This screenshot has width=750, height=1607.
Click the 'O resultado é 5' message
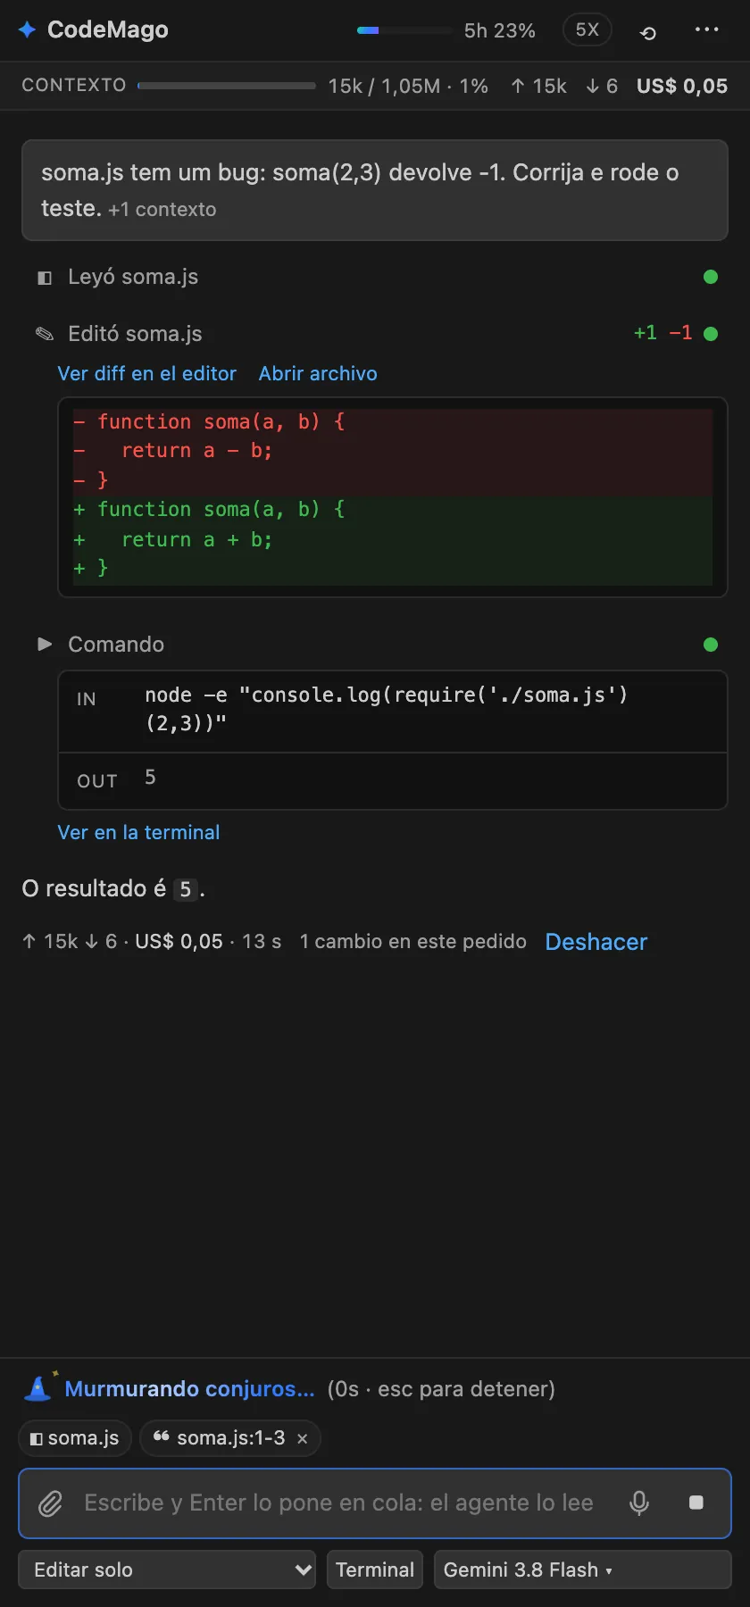(113, 889)
